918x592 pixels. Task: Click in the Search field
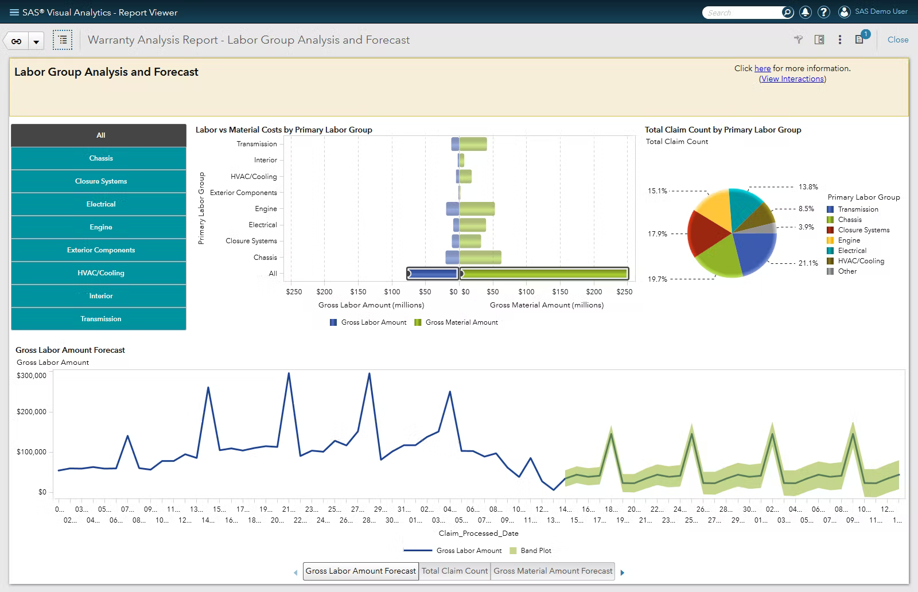(x=742, y=13)
